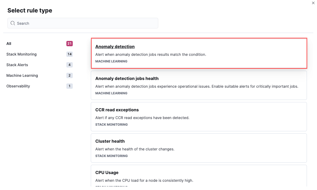
Task: Select the All category filter
Action: point(9,44)
